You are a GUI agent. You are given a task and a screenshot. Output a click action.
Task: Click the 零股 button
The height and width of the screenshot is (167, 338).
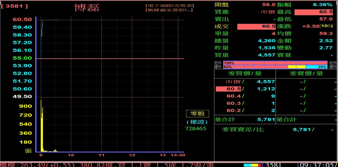[x=198, y=114]
